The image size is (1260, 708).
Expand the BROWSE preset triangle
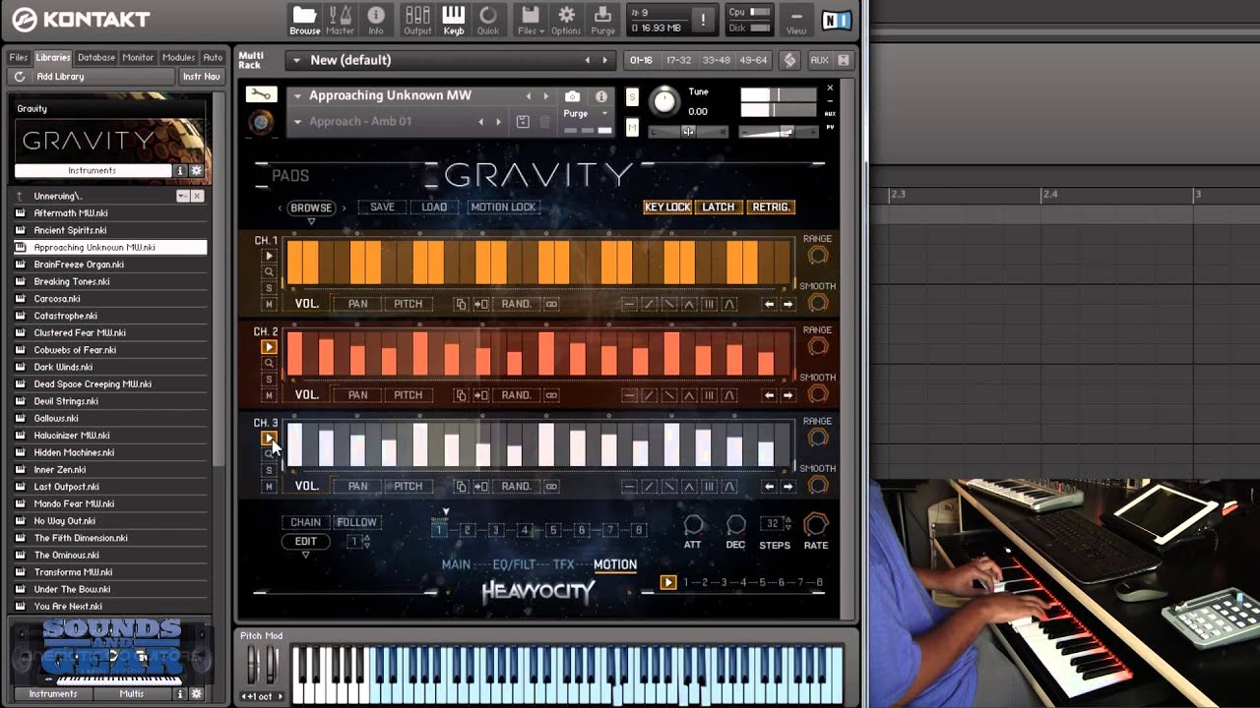[311, 221]
